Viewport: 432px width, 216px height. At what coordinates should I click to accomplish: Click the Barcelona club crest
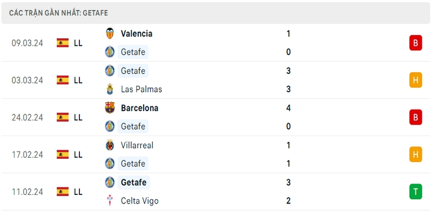tap(110, 107)
